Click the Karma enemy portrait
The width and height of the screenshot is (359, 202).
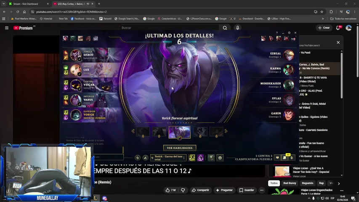coord(289,70)
